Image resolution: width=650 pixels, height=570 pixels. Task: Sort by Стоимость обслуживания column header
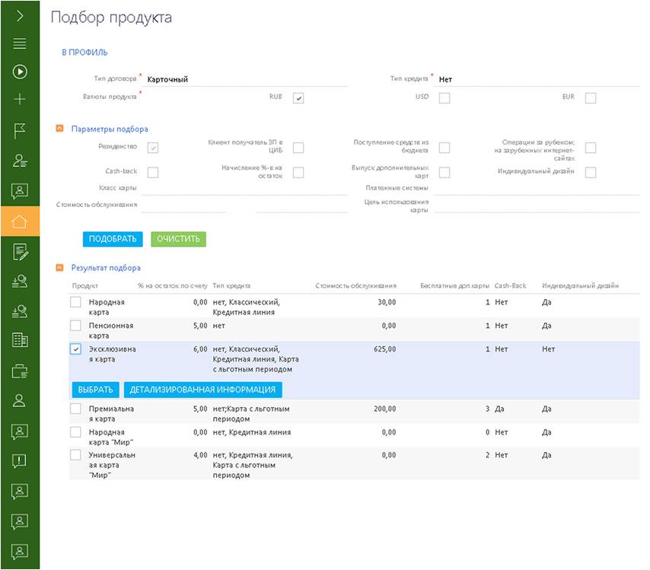355,286
